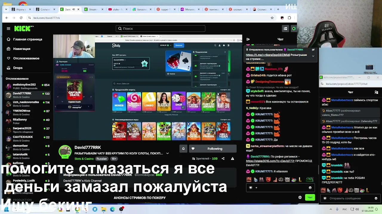Open main chat settings gear
Viewport: 382px width, 214px height.
click(300, 197)
